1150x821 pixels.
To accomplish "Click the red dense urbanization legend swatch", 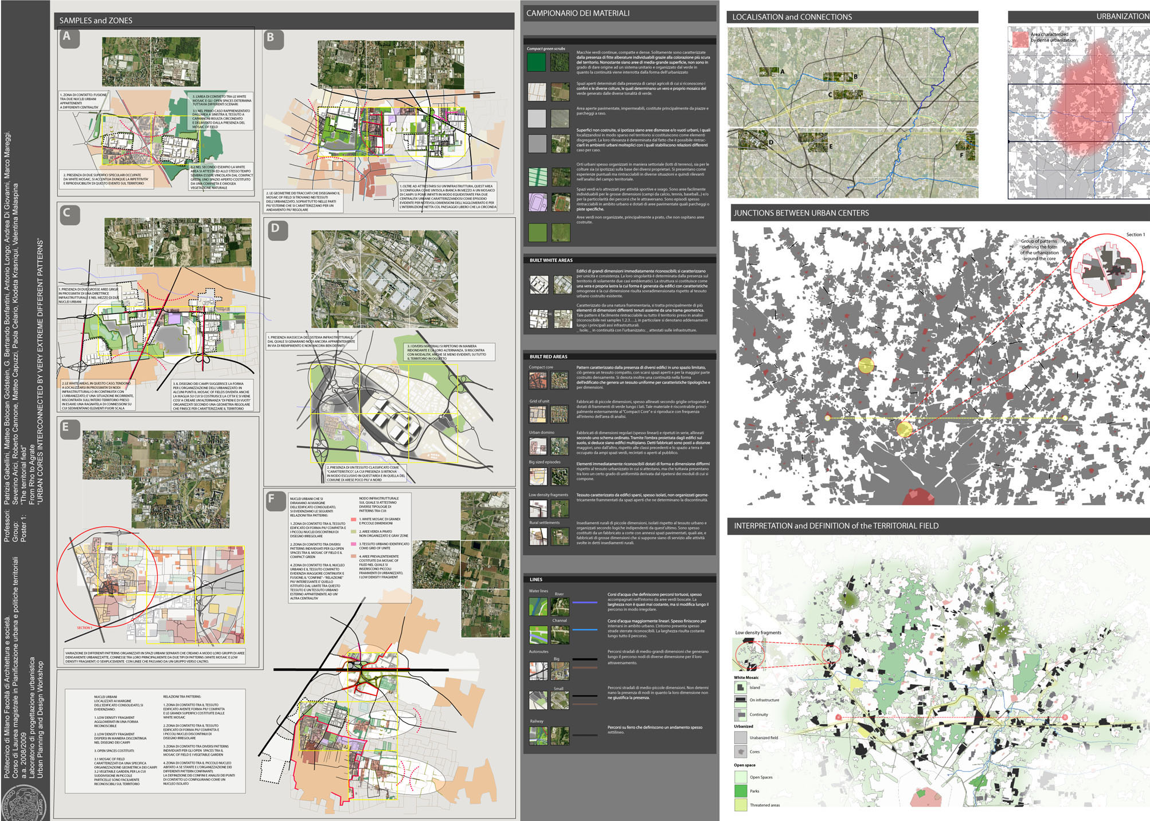I will (1020, 38).
